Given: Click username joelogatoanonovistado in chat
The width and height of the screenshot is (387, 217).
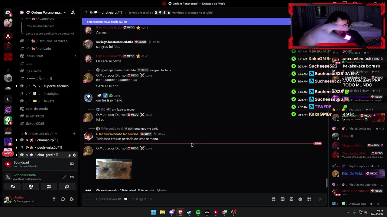Looking at the screenshot, I should [x=115, y=42].
